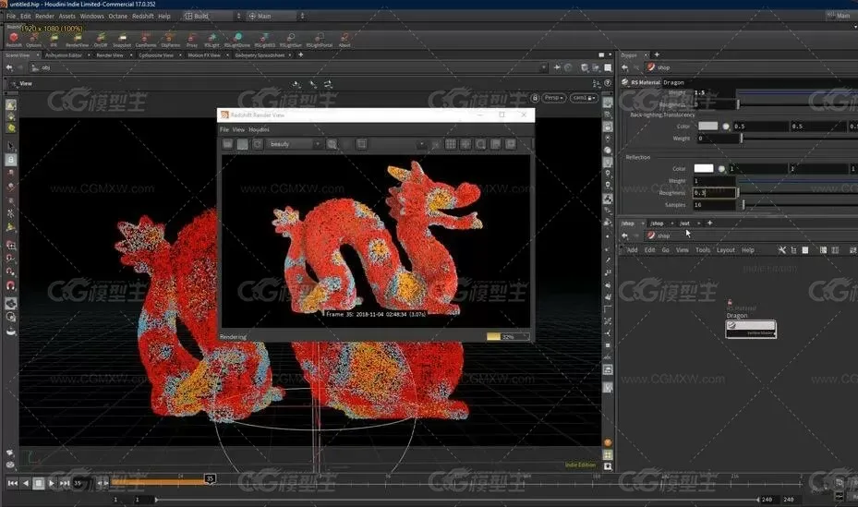Click the refresh icon in Redshift Render View
The height and width of the screenshot is (507, 858).
257,144
